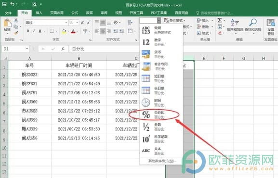
Task: Activate the Format Painter brush
Action: pos(16,33)
